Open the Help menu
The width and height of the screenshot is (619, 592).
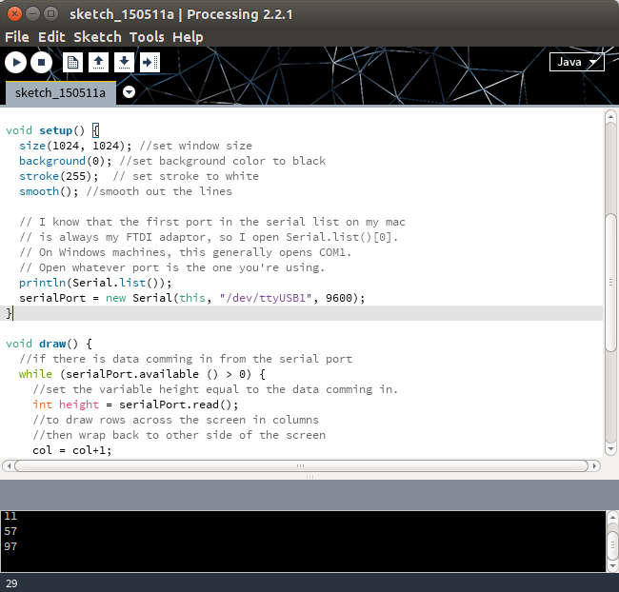pyautogui.click(x=188, y=37)
